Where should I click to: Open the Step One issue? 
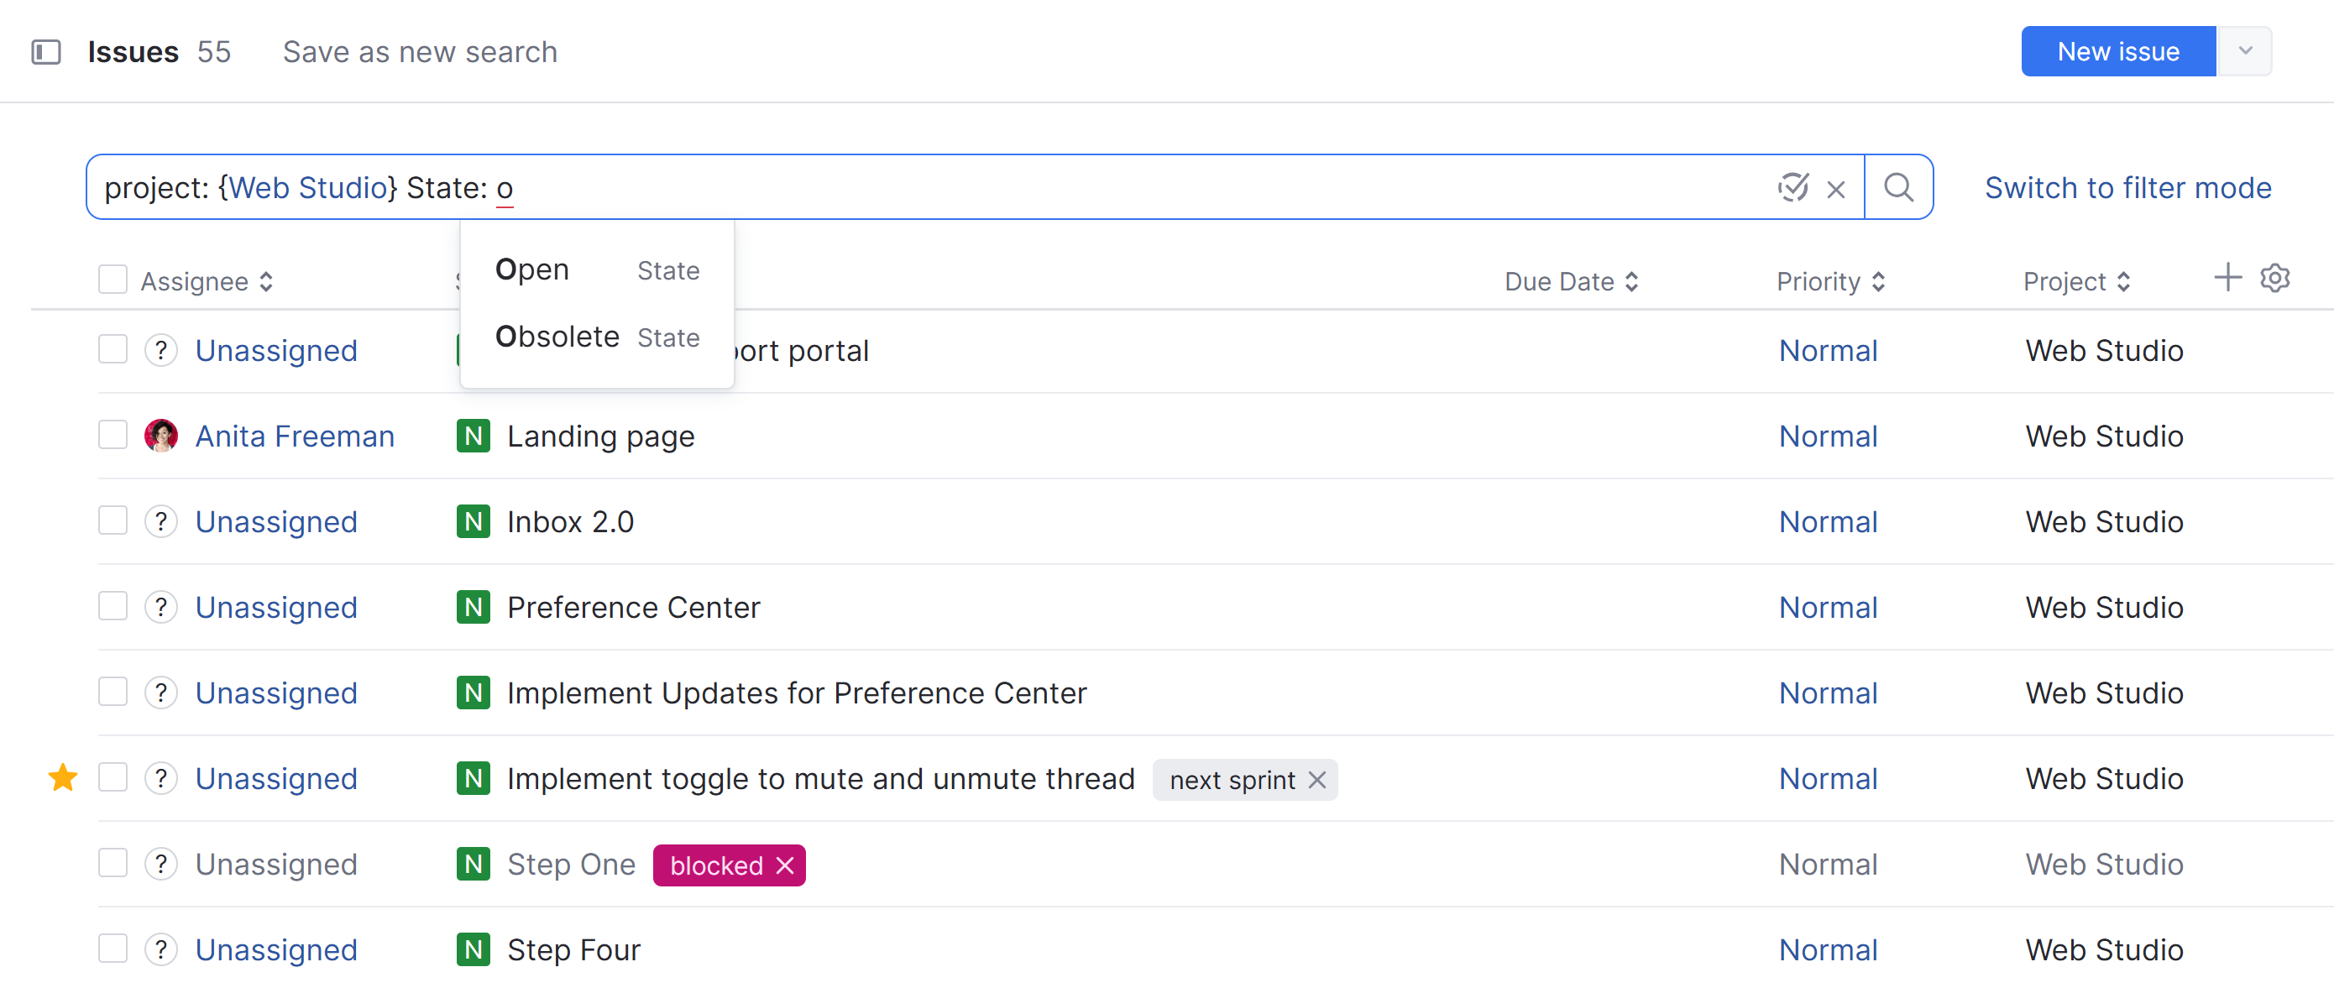[x=571, y=865]
